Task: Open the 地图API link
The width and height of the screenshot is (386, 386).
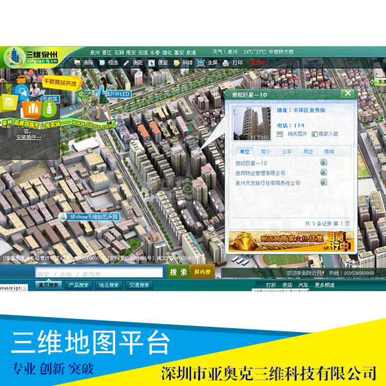Action: [x=259, y=62]
